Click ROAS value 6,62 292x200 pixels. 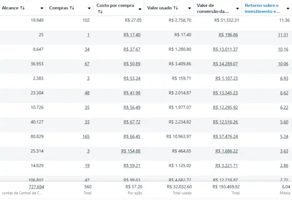284,93
